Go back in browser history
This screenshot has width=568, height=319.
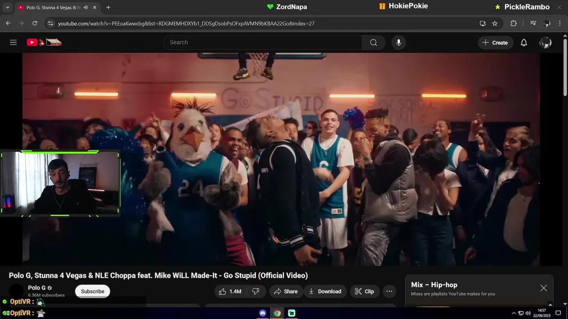click(x=8, y=23)
